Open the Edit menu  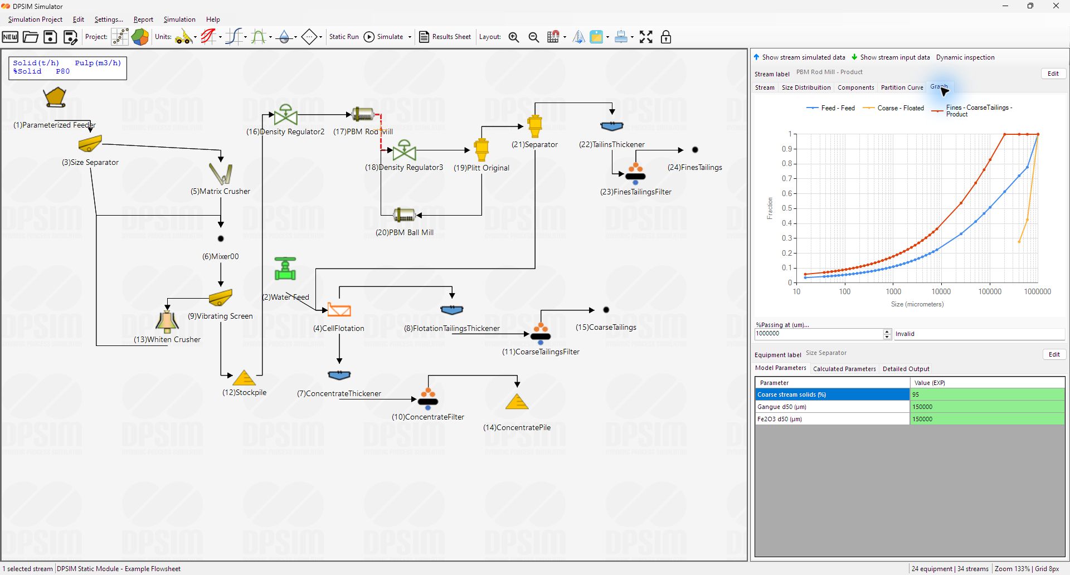click(78, 20)
